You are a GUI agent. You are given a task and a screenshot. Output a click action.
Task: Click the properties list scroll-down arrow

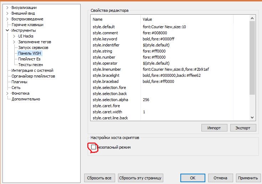[x=252, y=117]
